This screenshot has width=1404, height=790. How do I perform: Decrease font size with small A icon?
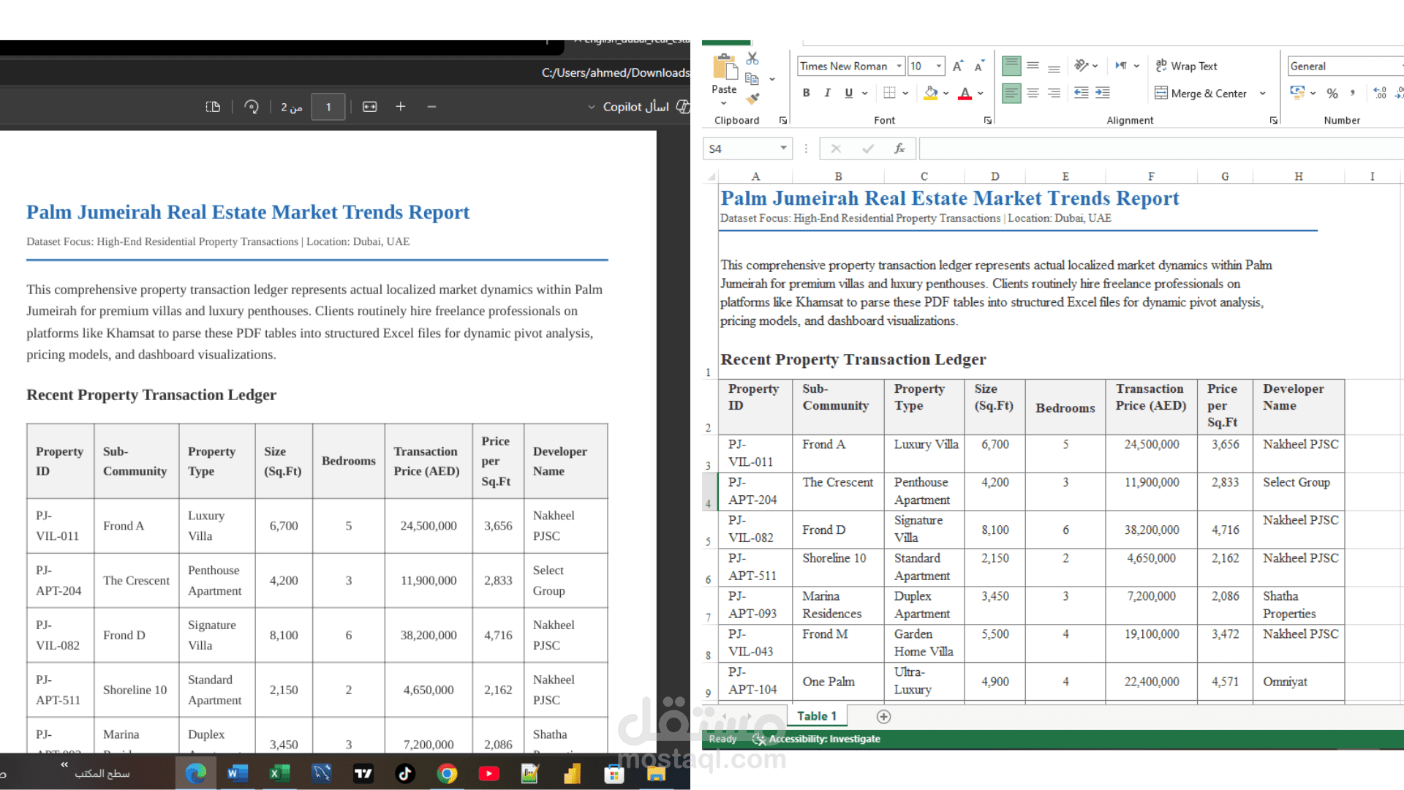(979, 66)
